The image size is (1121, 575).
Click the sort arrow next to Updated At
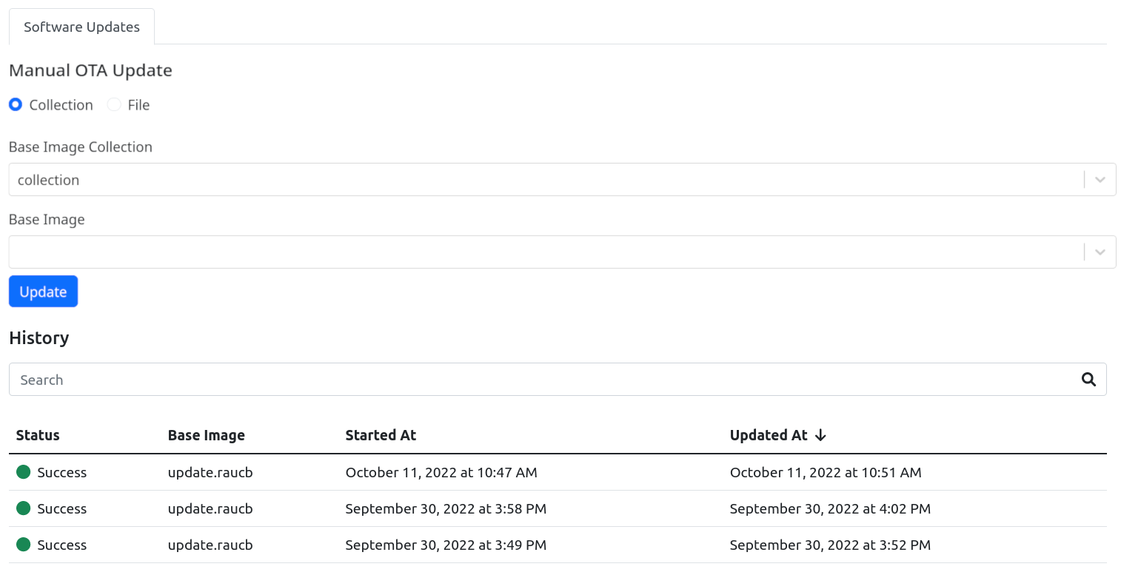click(820, 435)
